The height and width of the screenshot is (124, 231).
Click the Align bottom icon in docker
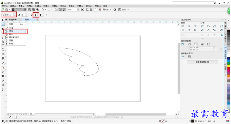click(195, 30)
